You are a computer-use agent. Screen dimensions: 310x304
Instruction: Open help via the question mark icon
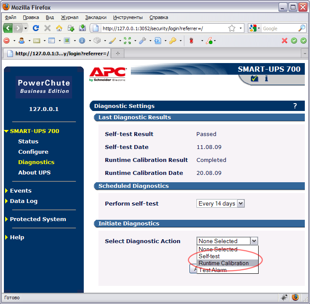coord(295,106)
